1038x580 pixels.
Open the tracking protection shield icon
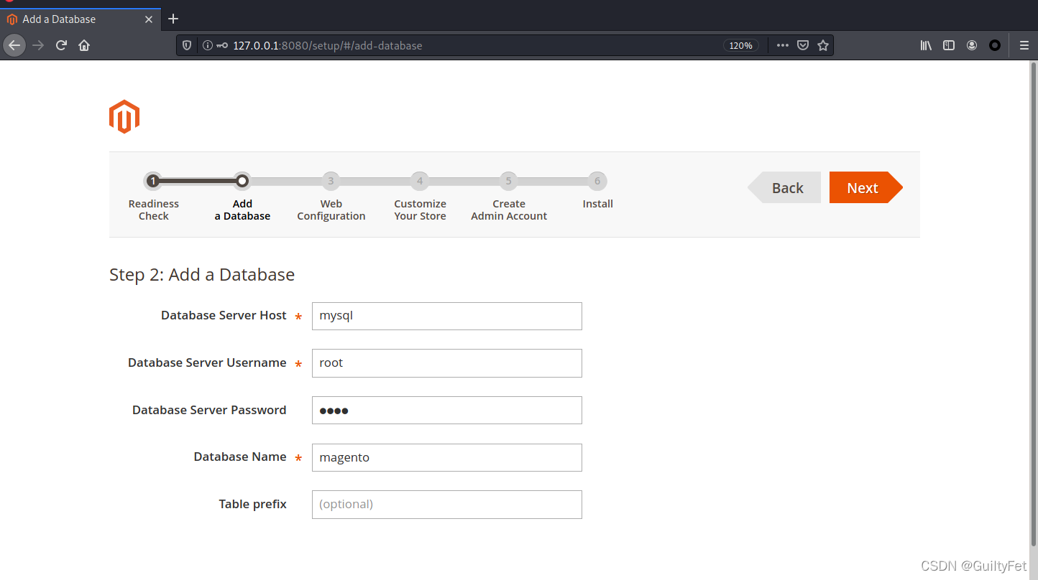click(187, 45)
